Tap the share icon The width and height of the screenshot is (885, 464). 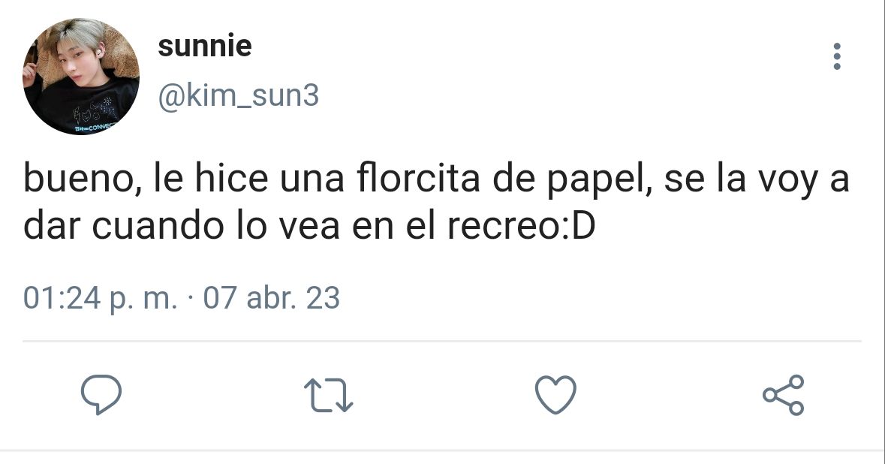(784, 395)
